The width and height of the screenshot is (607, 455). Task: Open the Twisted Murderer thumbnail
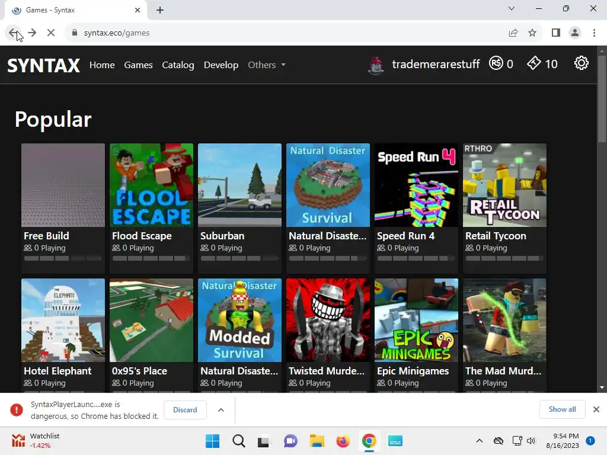(328, 321)
